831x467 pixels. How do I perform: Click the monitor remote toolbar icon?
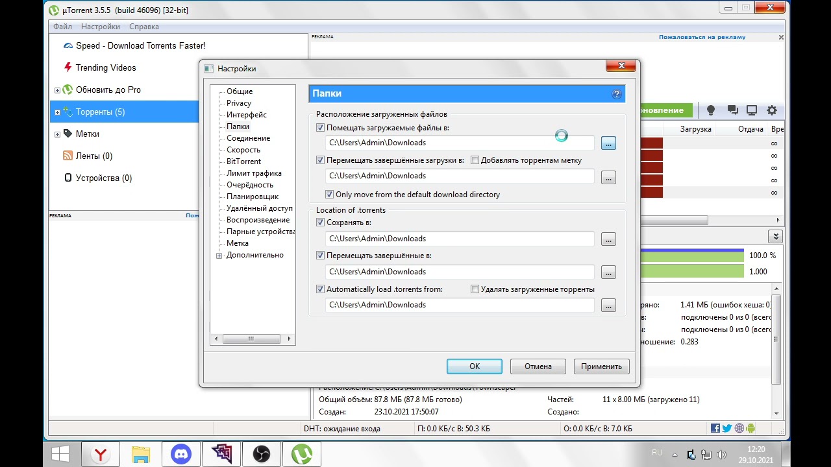pyautogui.click(x=752, y=110)
